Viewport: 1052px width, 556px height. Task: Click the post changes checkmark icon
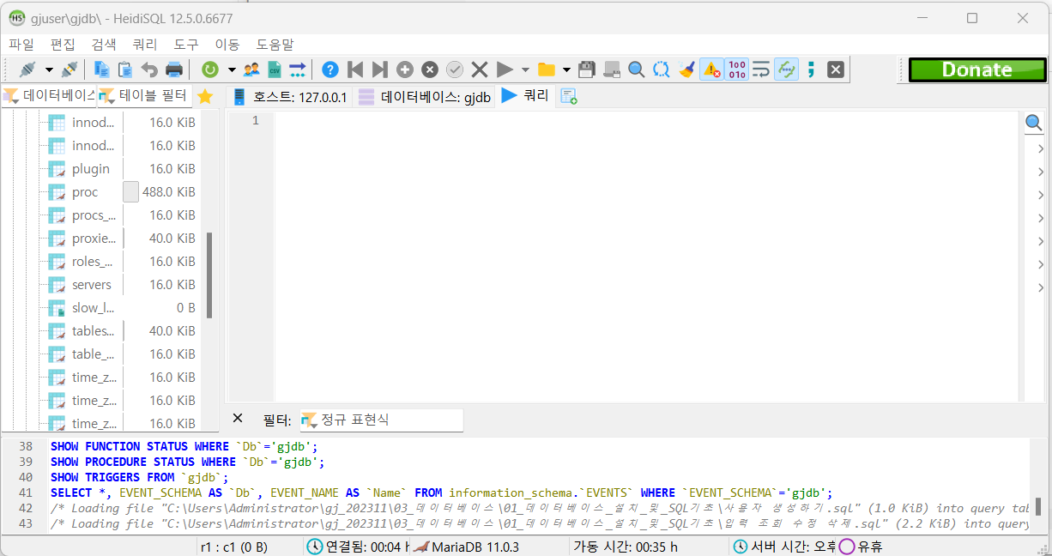click(x=455, y=69)
